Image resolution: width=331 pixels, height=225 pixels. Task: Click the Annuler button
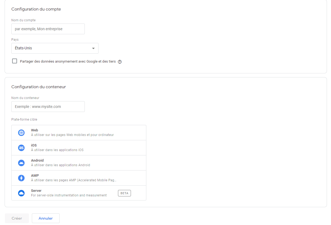point(46,218)
